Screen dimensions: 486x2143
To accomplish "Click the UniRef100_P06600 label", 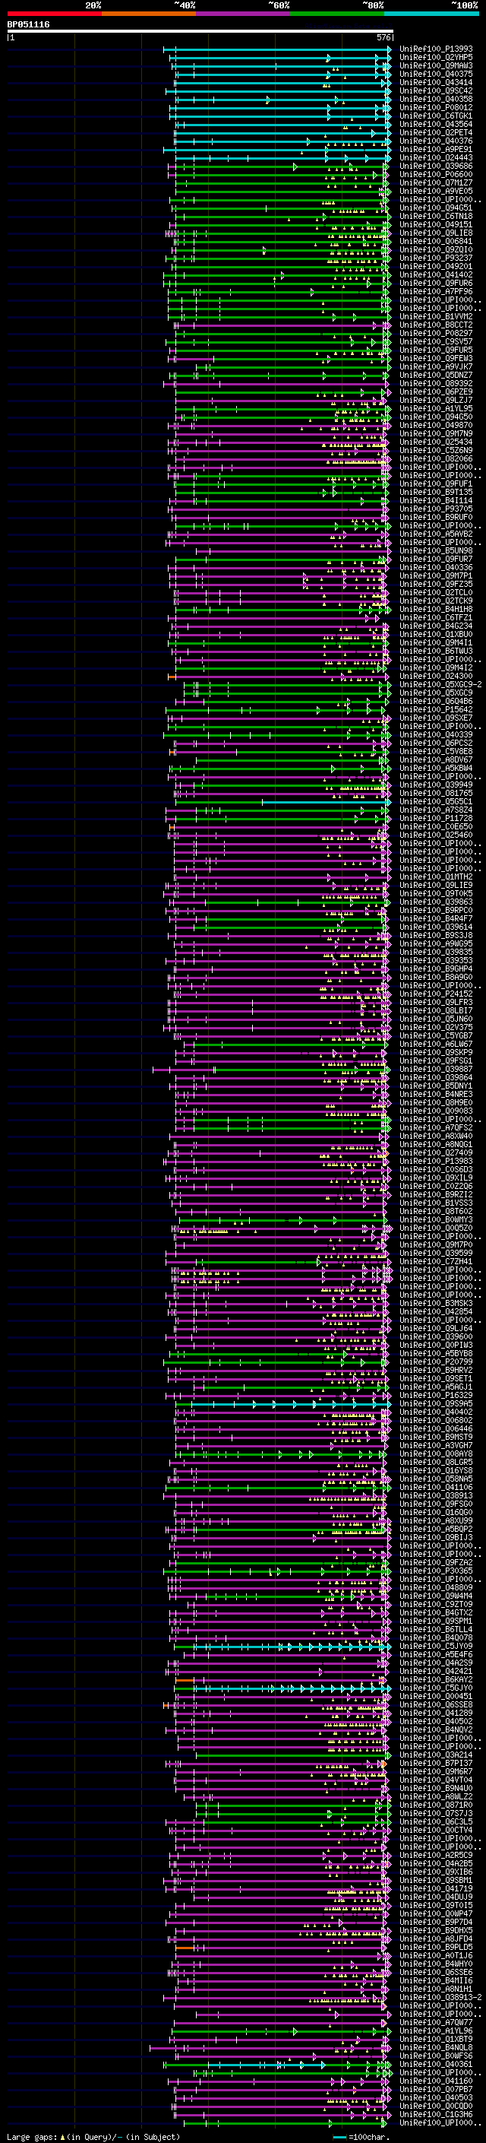I will [x=436, y=175].
